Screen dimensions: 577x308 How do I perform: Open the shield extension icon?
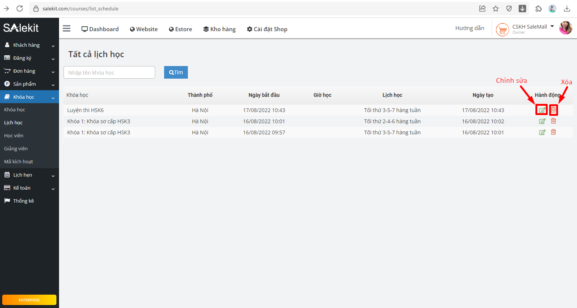pyautogui.click(x=509, y=9)
